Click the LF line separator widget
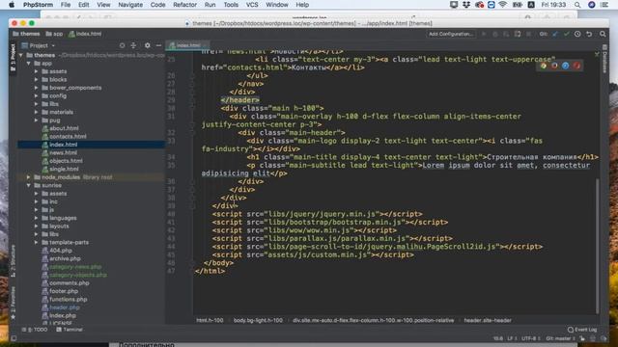Screen dimensions: 618x347 [x=512, y=338]
